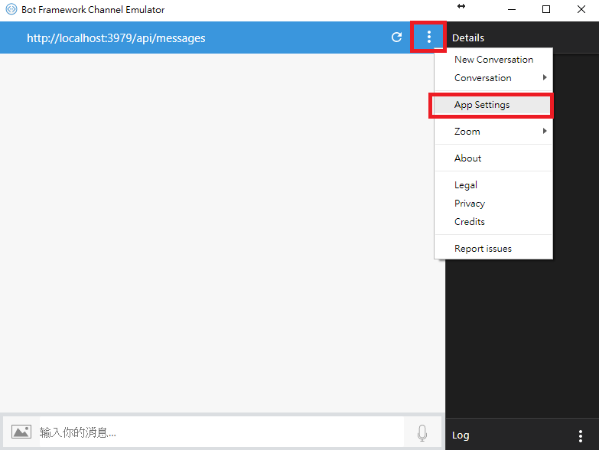Choose About in the menu
The width and height of the screenshot is (599, 450).
coord(493,158)
